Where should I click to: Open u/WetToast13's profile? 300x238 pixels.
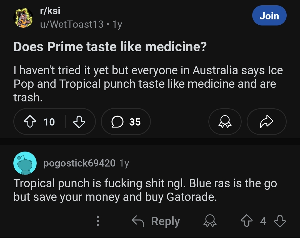(72, 25)
